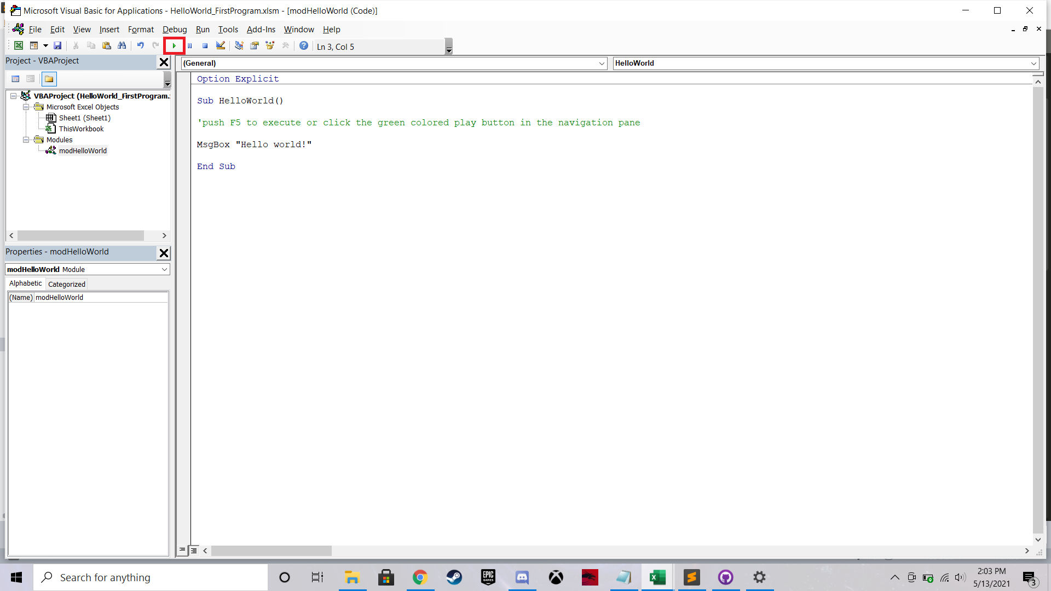Collapse the VBAProject root tree node
Screen dimensions: 1051x591
tap(13, 96)
